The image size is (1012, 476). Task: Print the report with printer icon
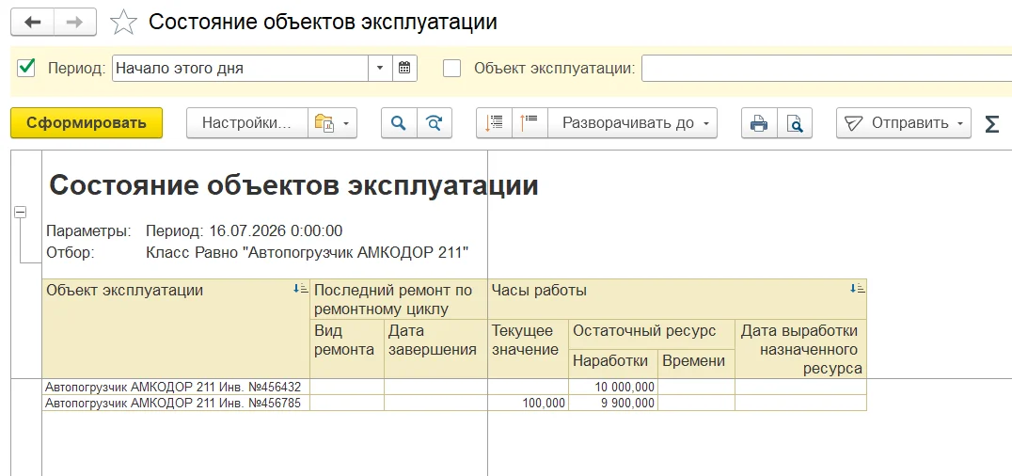point(759,122)
